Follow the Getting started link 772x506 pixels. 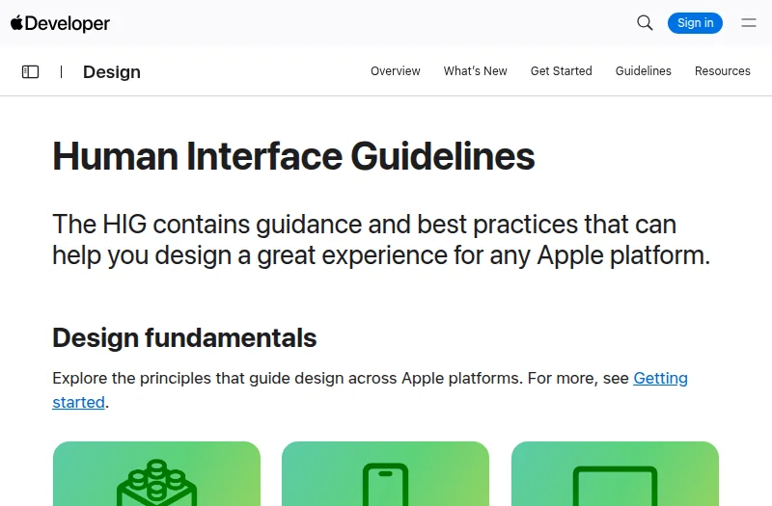point(660,378)
